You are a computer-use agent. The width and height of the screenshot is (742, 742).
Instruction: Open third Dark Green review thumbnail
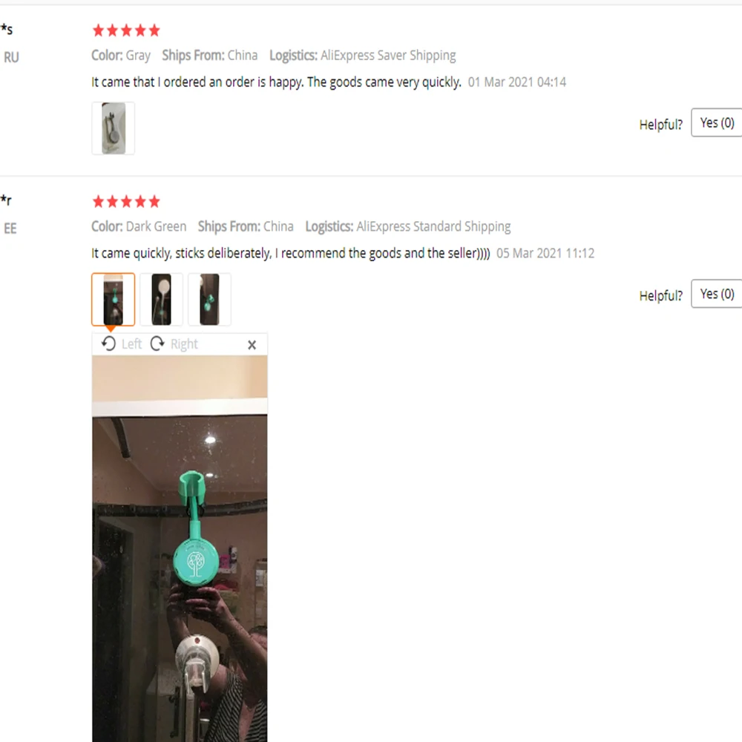click(210, 300)
